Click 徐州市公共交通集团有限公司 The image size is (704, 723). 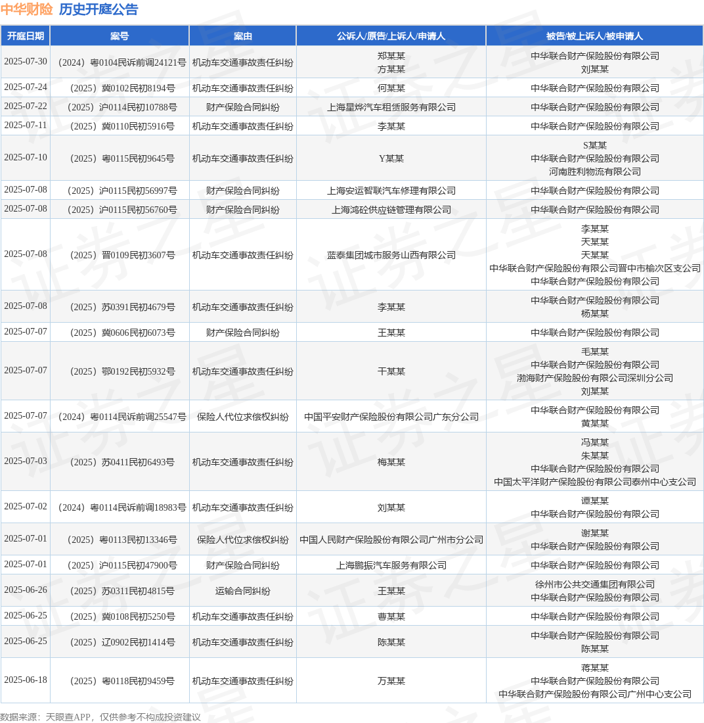coord(595,584)
